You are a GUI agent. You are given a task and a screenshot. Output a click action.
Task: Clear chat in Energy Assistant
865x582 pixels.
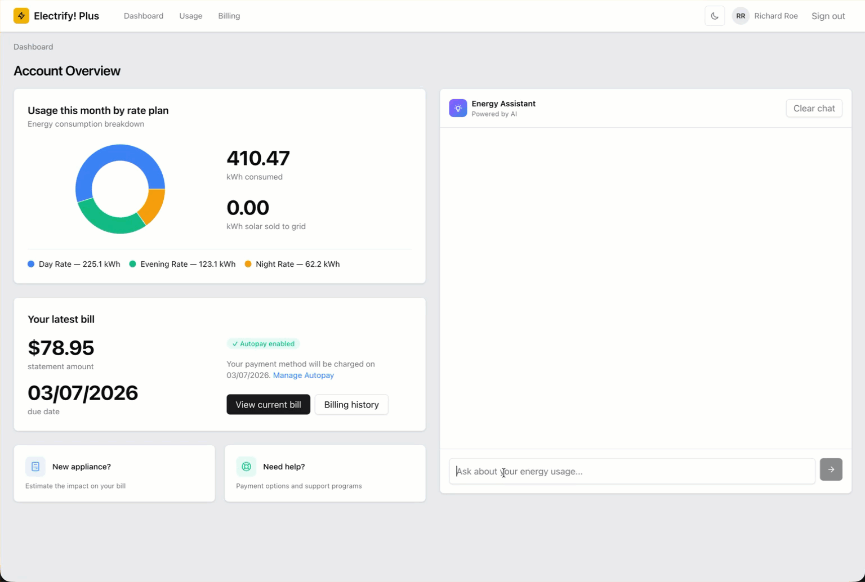tap(814, 108)
